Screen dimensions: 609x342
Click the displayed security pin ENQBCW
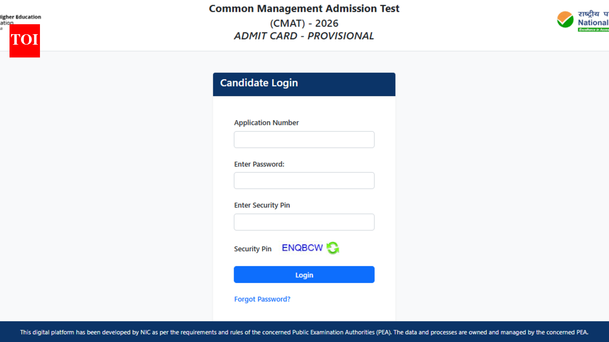click(302, 247)
